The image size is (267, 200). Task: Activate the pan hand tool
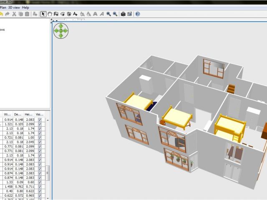click(x=50, y=14)
